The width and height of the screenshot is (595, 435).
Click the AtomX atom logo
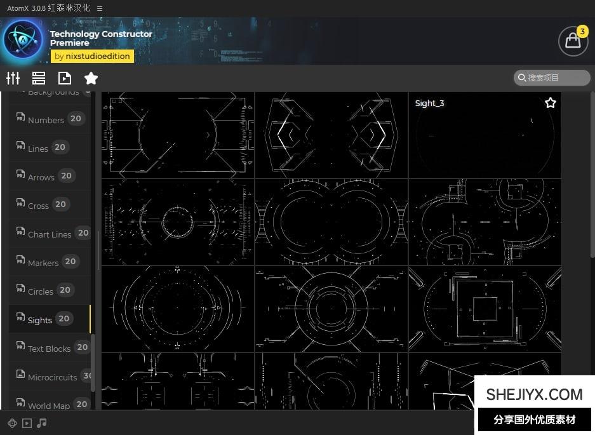pyautogui.click(x=23, y=39)
